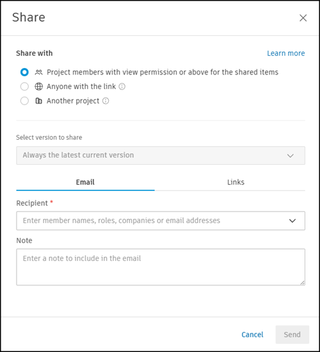Click the 'Share with' heading text
The image size is (320, 352).
click(x=35, y=53)
